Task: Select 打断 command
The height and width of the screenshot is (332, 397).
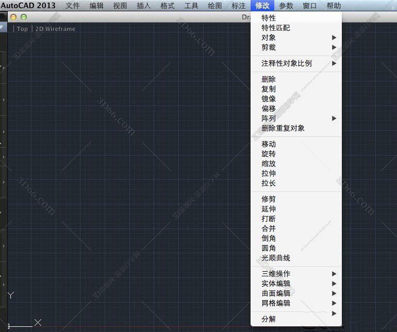Action: (296, 219)
